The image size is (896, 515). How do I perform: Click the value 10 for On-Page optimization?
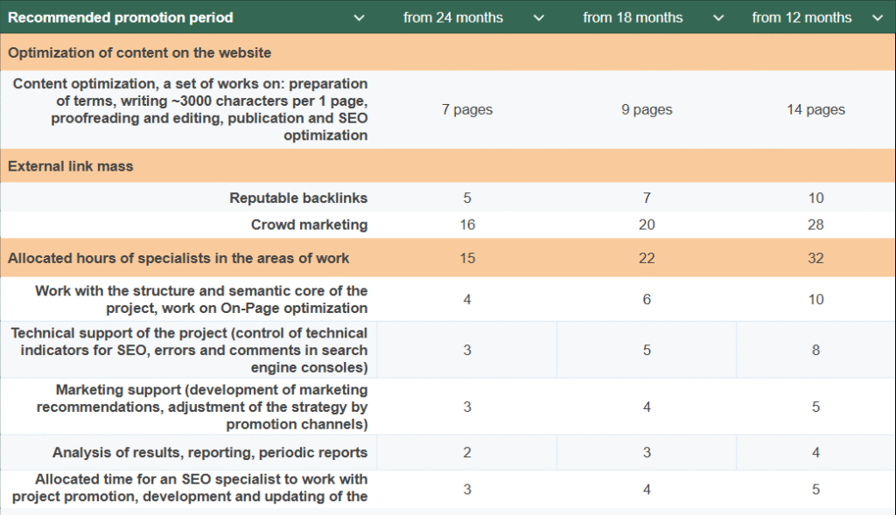pyautogui.click(x=815, y=298)
